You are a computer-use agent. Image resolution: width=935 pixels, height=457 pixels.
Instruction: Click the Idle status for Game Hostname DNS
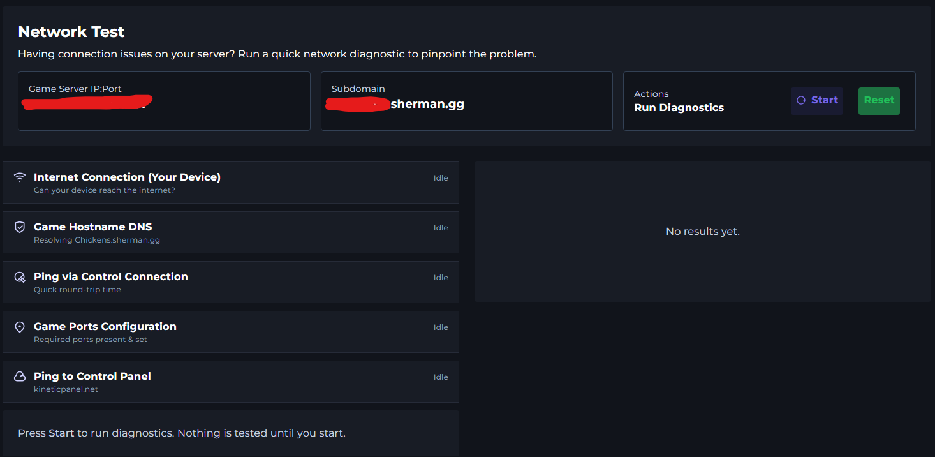tap(441, 228)
